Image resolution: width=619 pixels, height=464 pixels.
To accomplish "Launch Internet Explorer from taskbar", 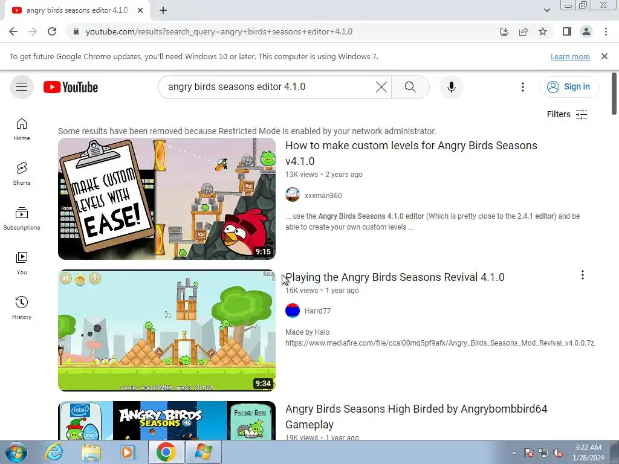I will tap(53, 452).
